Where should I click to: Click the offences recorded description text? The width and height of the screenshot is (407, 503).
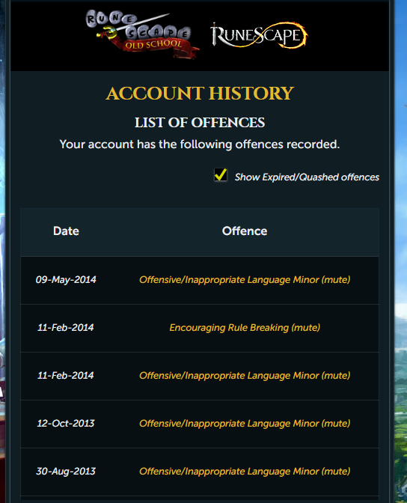pos(200,144)
